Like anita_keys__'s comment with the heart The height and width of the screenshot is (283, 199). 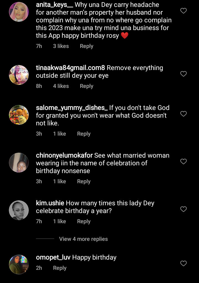183,11
